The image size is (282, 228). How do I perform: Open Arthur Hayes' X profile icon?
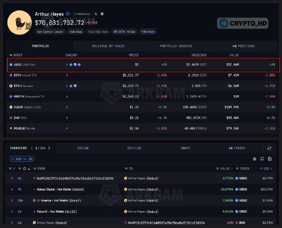point(96,14)
